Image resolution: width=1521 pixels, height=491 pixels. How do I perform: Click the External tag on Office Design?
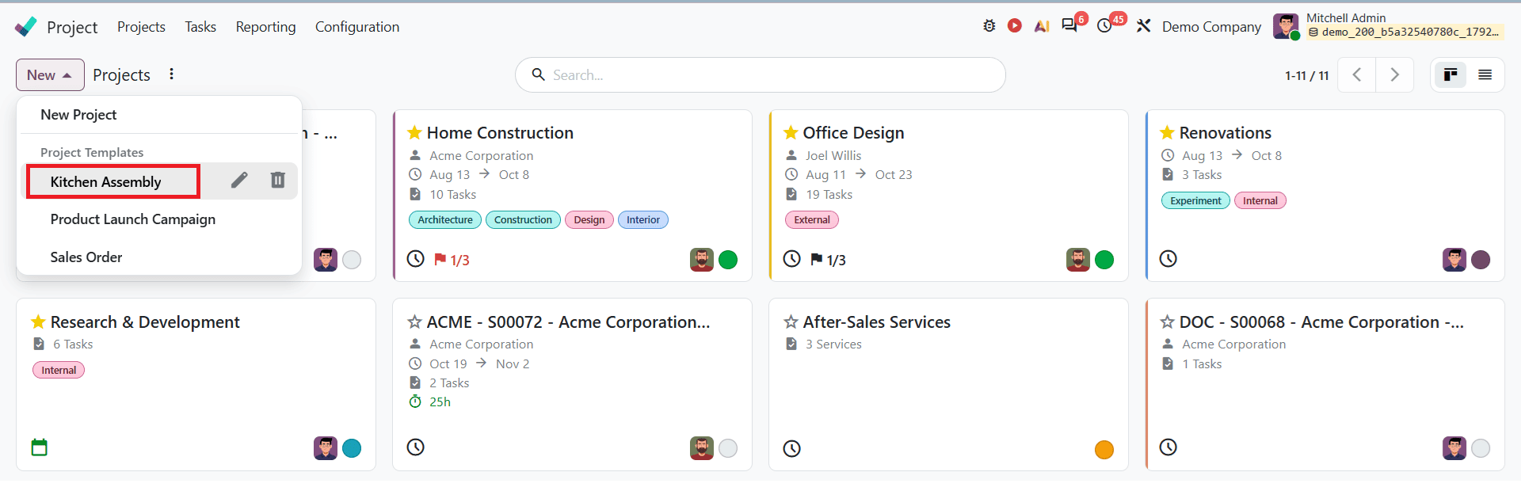812,219
